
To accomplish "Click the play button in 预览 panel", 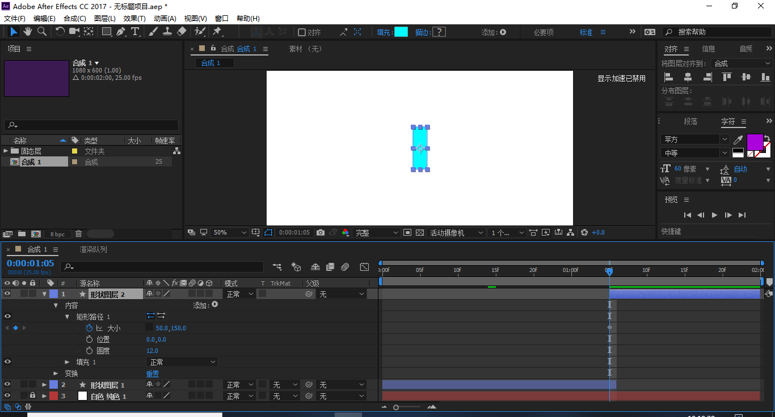I will pyautogui.click(x=714, y=215).
